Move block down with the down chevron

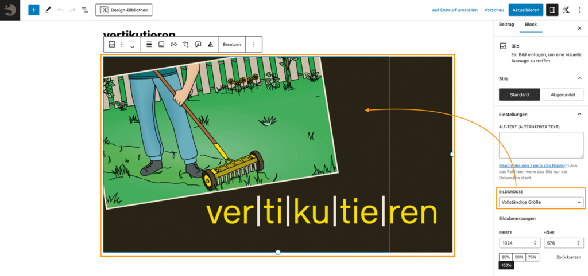(133, 47)
